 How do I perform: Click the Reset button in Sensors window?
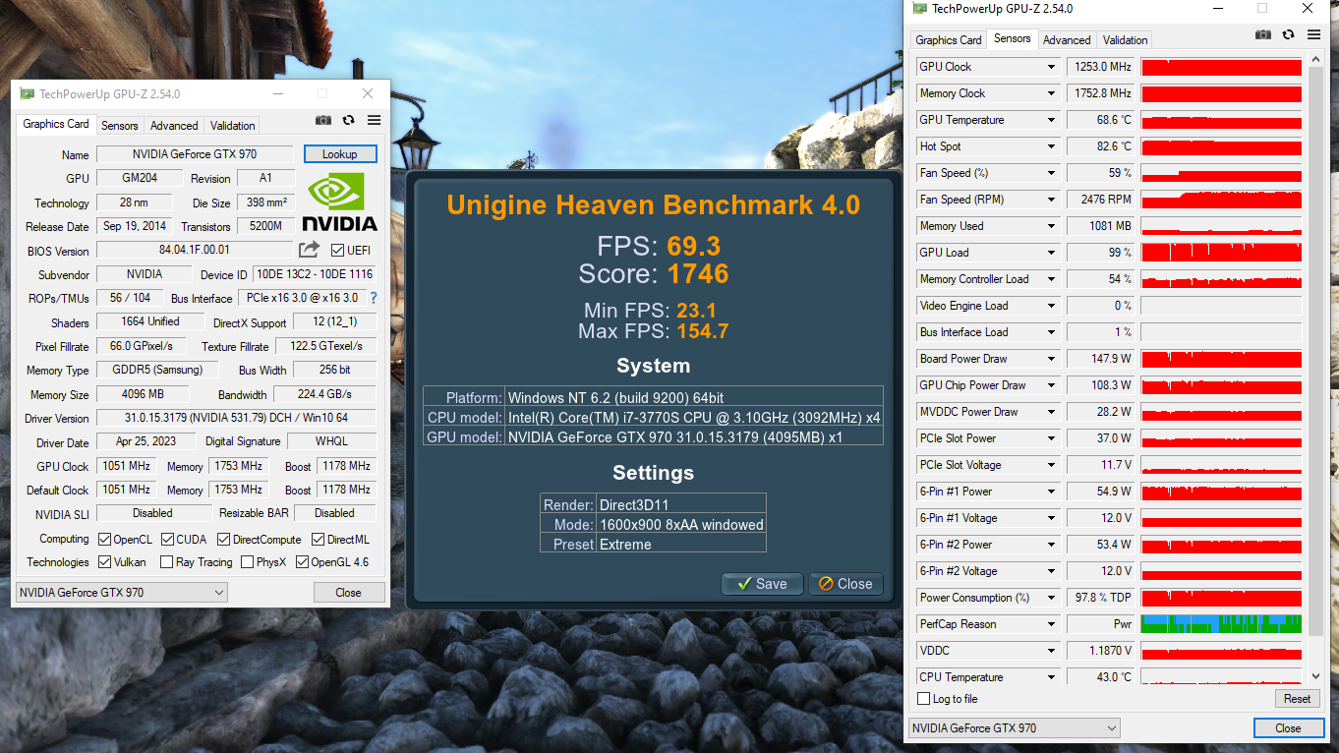(x=1297, y=699)
